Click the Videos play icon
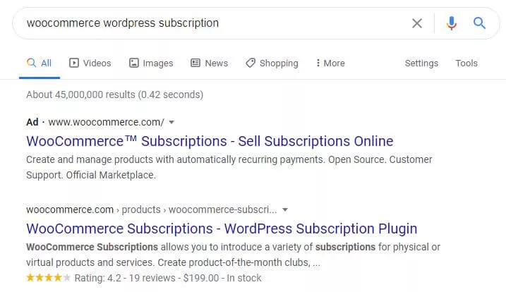The width and height of the screenshot is (506, 292). click(74, 63)
